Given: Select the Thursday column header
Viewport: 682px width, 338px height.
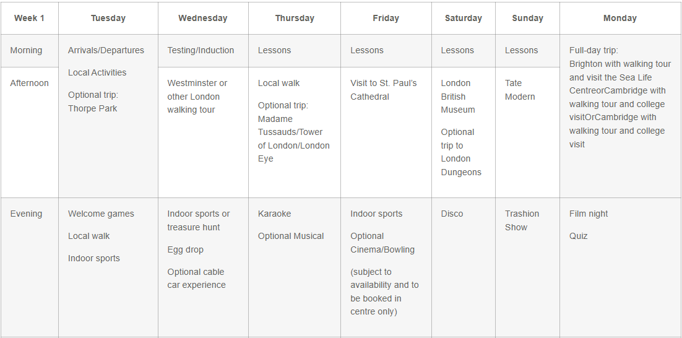Looking at the screenshot, I should [x=295, y=18].
